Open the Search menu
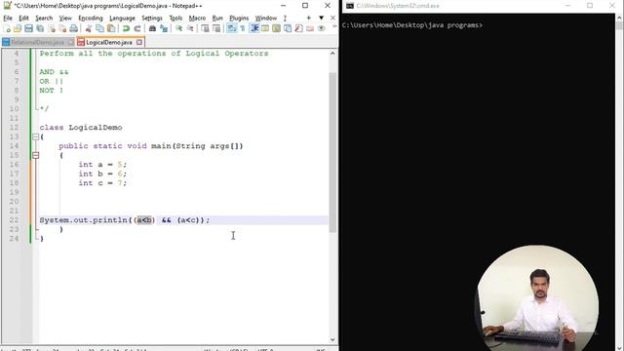Screen dimensions: 624x351 (x=44, y=18)
